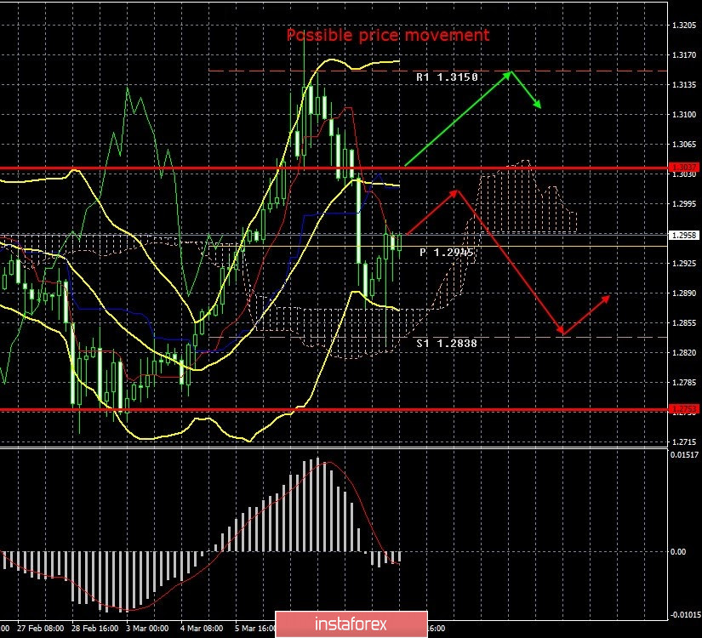
Task: Click the 1.3100 price axis label
Action: click(x=684, y=115)
